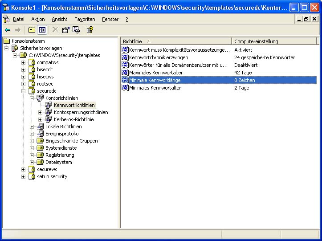Viewport: 322px width, 241px height.
Task: Select Kennwörter für alle Domänenbenutzer policy
Action: pyautogui.click(x=178, y=65)
